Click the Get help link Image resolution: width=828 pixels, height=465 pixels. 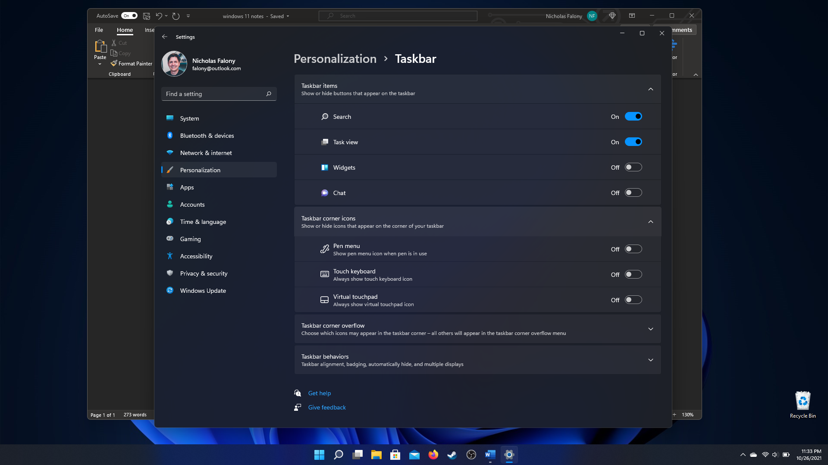coord(320,393)
